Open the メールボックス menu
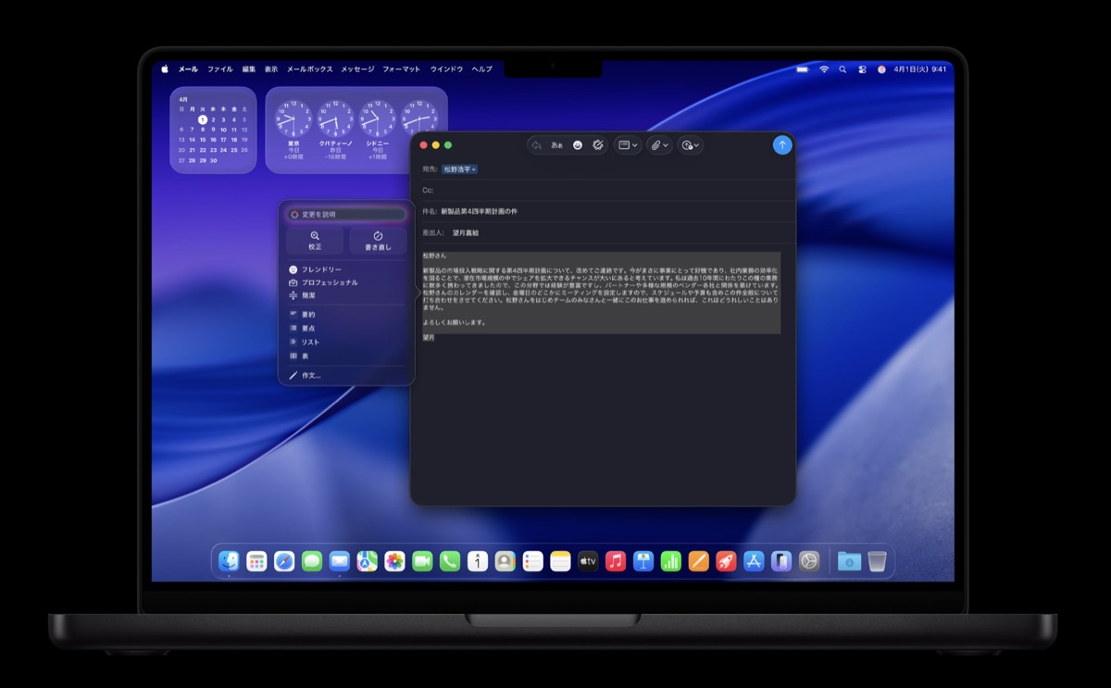Screen dimensions: 1111x688 point(309,69)
